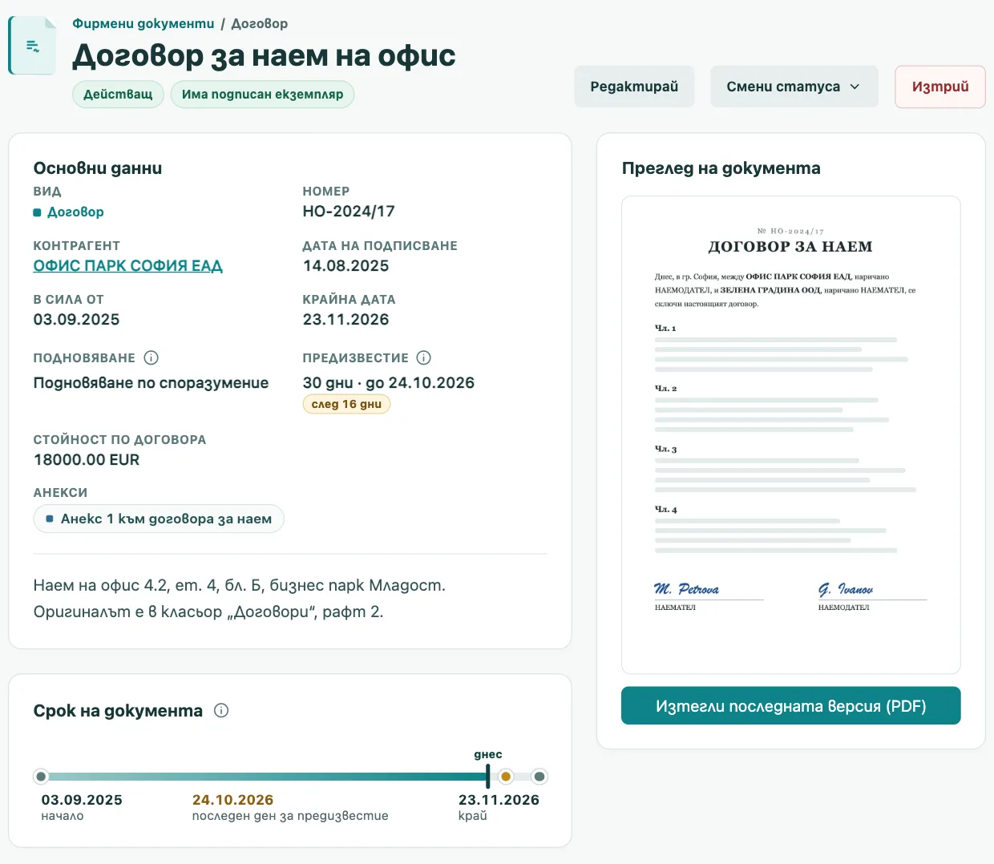Screen dimensions: 994x864
Task: Click Подновяване по споразумение text
Action: pos(151,382)
